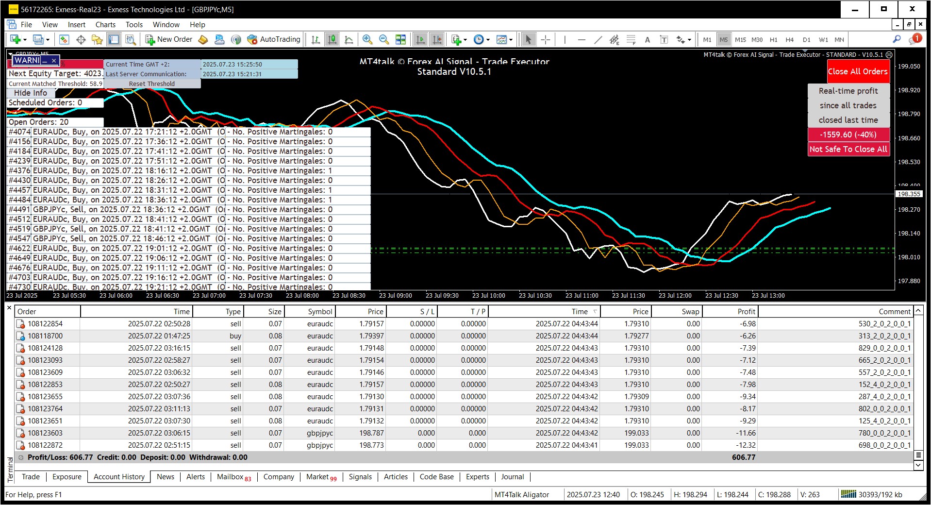Expand the new chart dropdown arrow

(25, 40)
